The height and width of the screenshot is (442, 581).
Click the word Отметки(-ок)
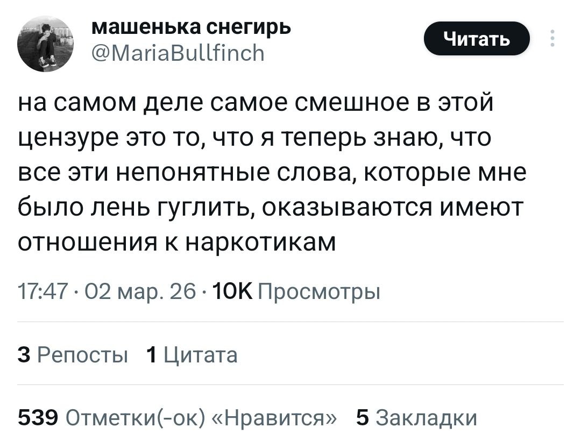click(x=133, y=418)
